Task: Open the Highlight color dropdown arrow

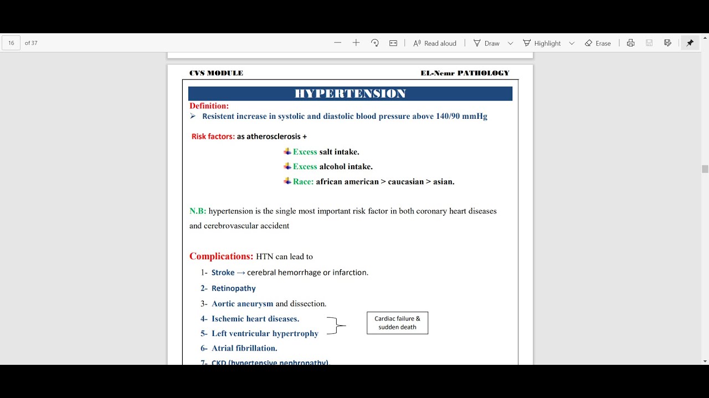Action: (572, 43)
